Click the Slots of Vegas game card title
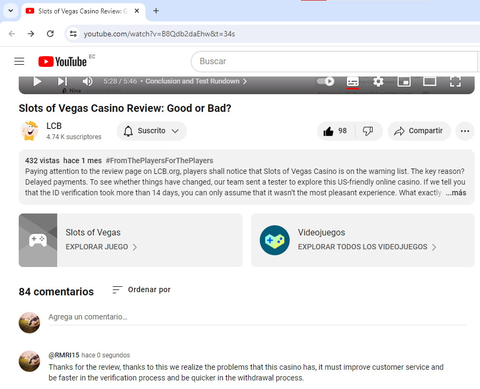 pyautogui.click(x=93, y=232)
